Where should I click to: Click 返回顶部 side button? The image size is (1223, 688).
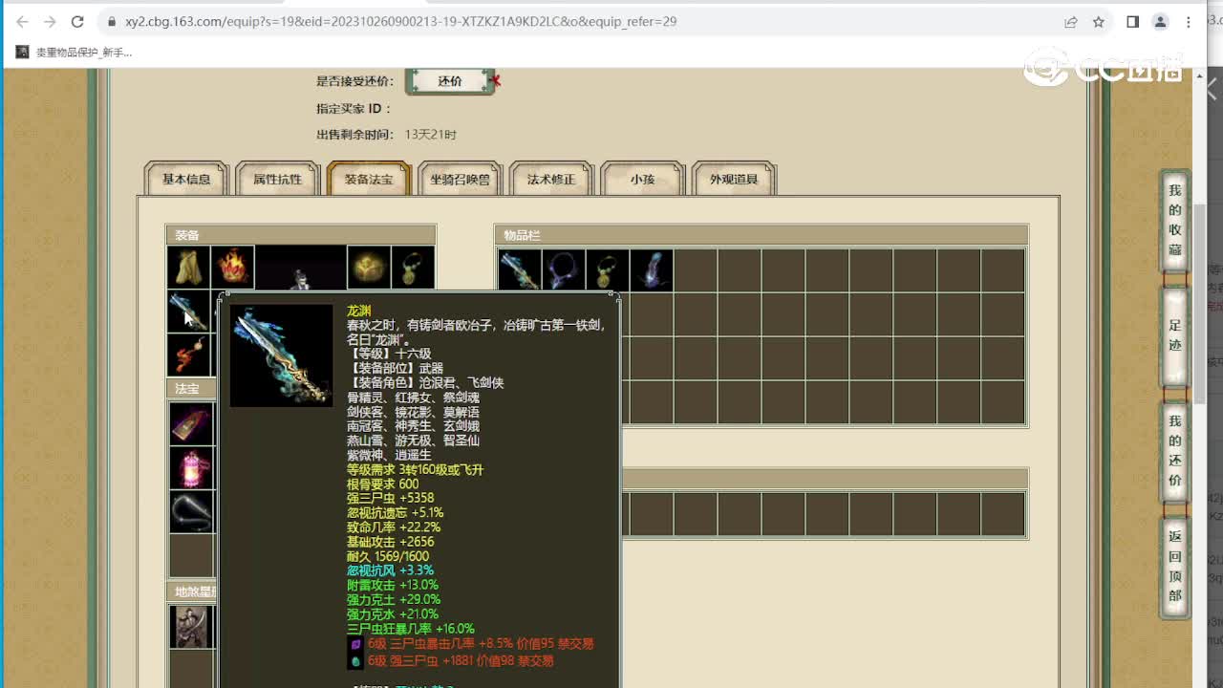point(1175,566)
